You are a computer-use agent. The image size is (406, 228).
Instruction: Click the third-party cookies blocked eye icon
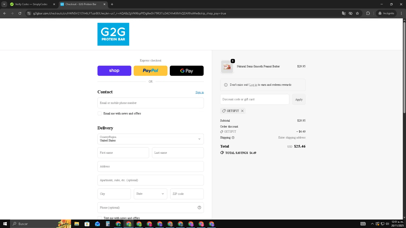point(351,13)
